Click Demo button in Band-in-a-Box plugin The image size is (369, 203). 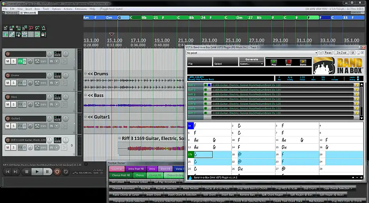(x=303, y=62)
